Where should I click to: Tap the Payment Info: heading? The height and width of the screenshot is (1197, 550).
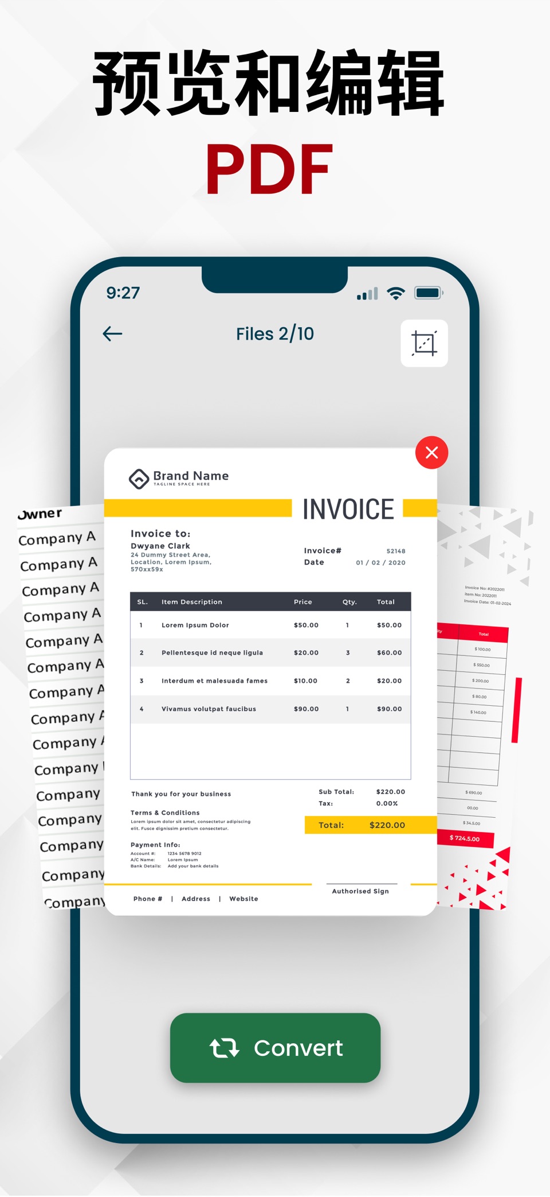tap(155, 845)
